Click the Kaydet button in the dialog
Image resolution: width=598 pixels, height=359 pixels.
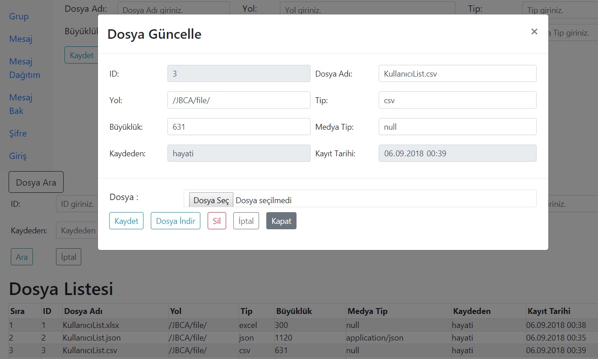pyautogui.click(x=126, y=221)
